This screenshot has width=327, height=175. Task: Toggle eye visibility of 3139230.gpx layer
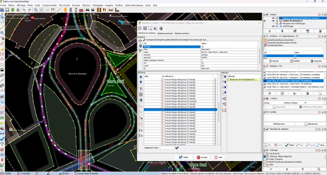[x=273, y=26]
